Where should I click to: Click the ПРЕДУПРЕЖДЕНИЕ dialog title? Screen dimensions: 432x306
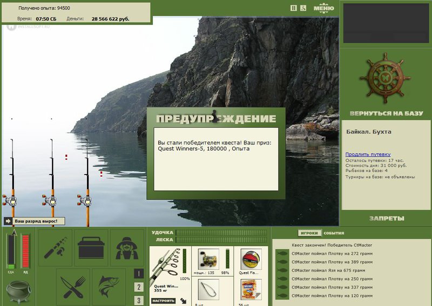coord(216,119)
